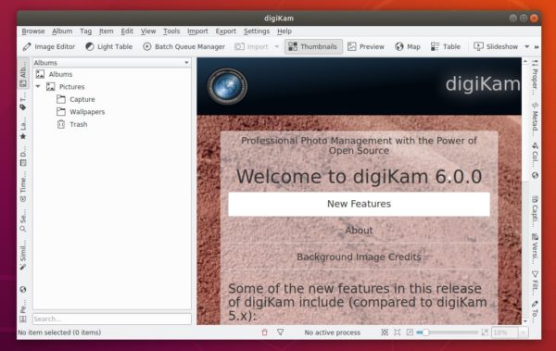Open the Browse menu
Screen dimensions: 556x351
point(33,31)
